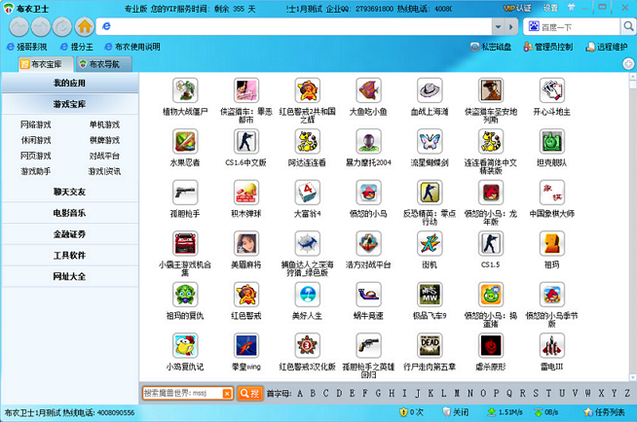Launch 极品飞车9

(430, 295)
